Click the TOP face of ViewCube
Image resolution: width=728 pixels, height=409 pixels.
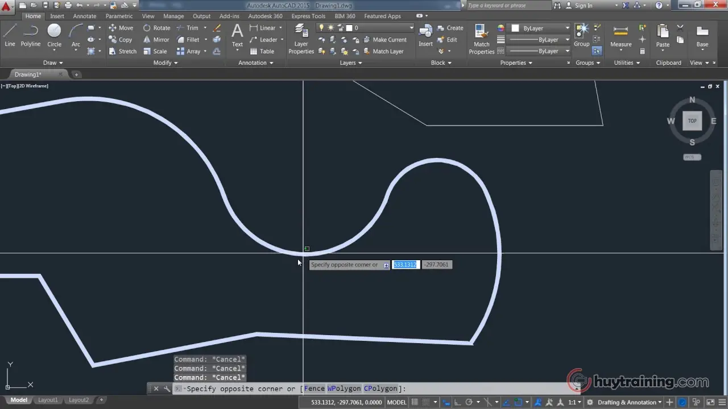pyautogui.click(x=692, y=120)
